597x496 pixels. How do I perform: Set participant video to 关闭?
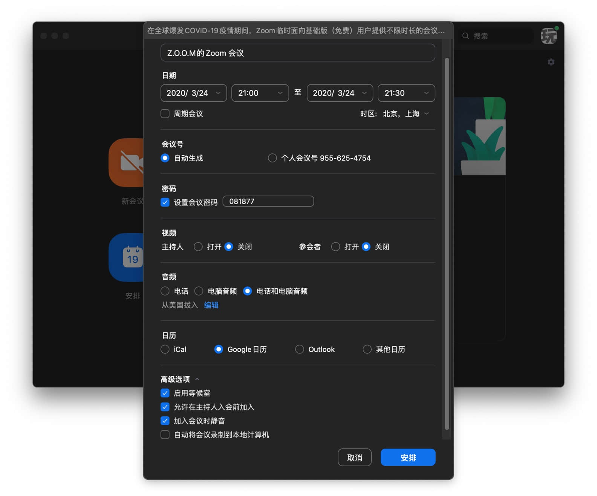point(366,246)
